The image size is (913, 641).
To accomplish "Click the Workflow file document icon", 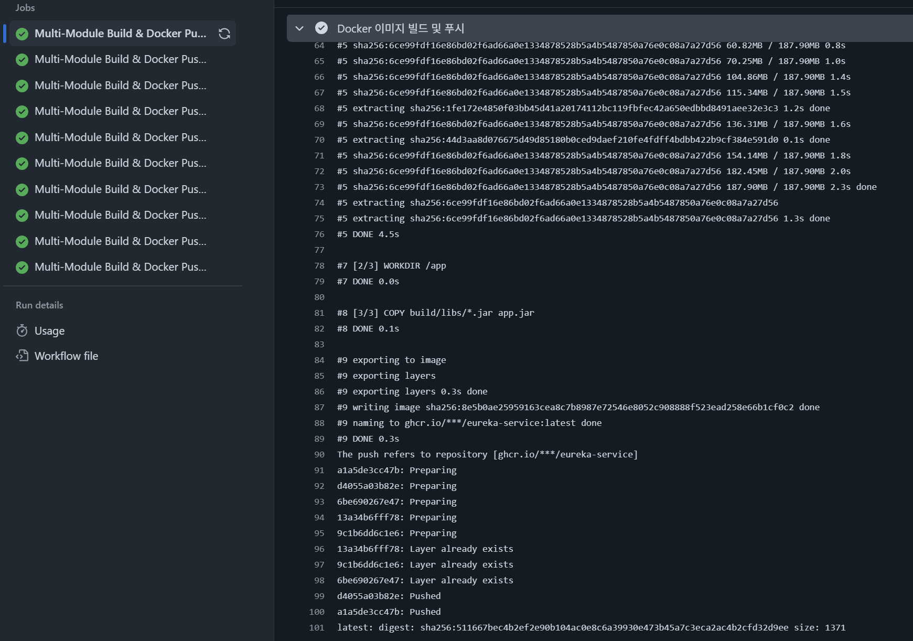I will pos(22,356).
